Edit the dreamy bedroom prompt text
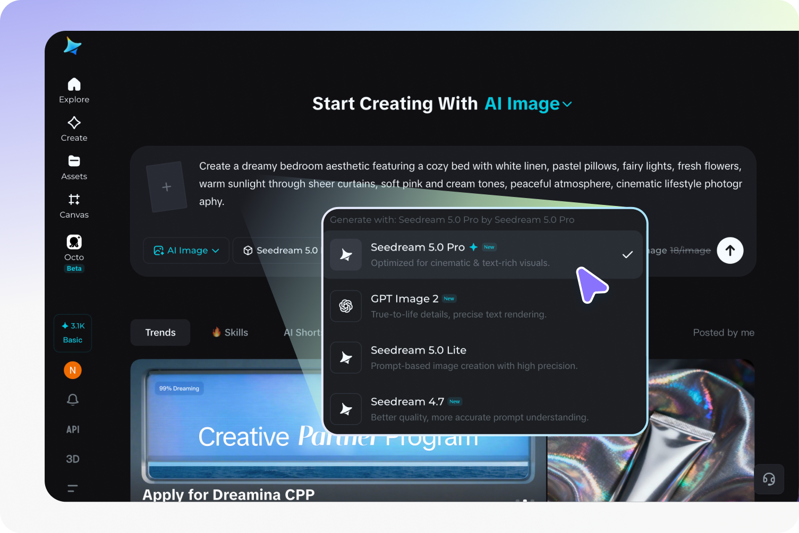Viewport: 799px width, 533px height. pyautogui.click(x=470, y=184)
